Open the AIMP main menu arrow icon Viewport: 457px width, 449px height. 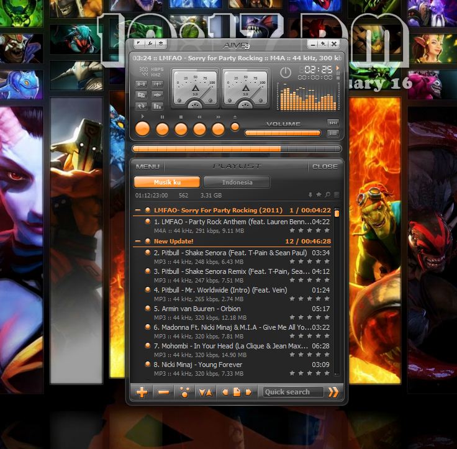[x=139, y=43]
